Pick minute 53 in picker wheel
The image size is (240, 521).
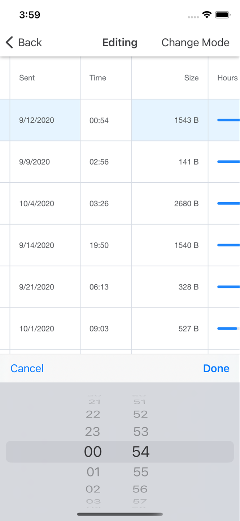point(141,432)
